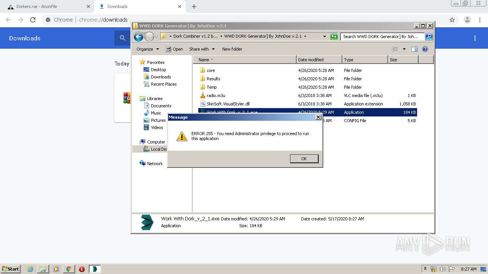Close the Message dialog with its X button
488x274 pixels.
318,117
